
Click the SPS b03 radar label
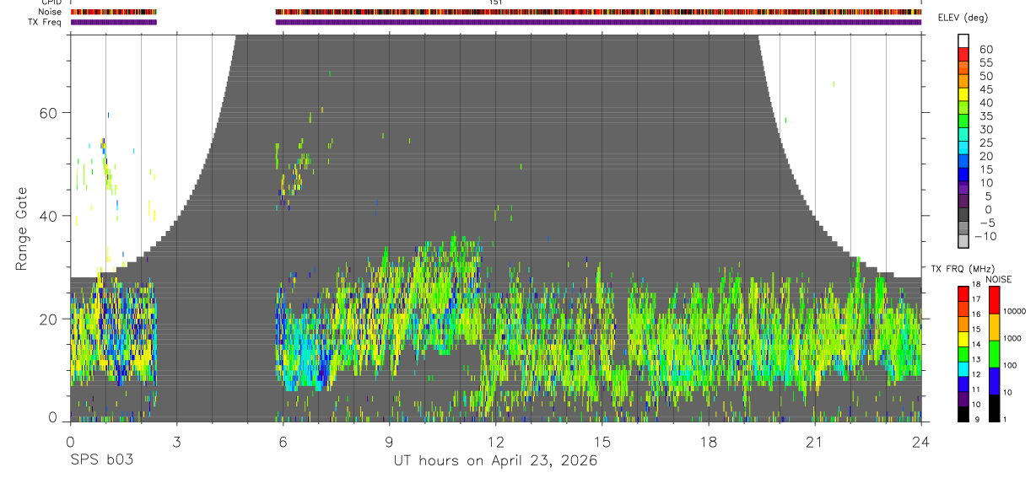coord(101,460)
